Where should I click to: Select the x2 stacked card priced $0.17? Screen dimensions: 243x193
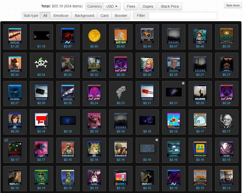pos(15,150)
